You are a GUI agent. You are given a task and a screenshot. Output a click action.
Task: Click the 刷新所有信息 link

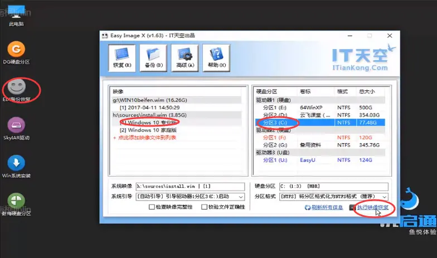(x=327, y=207)
